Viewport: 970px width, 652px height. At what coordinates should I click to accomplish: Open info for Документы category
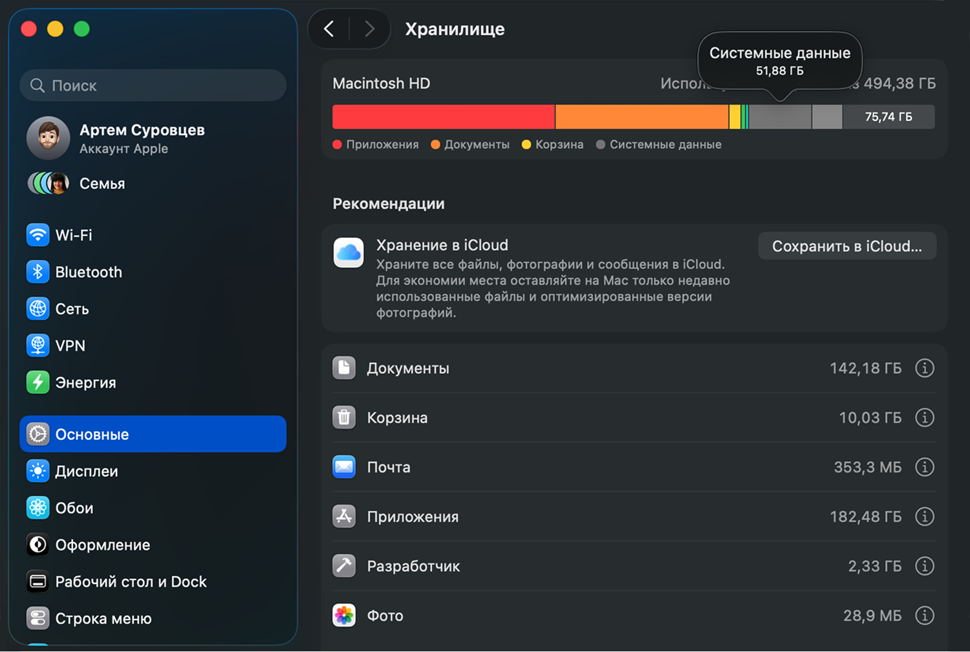925,367
